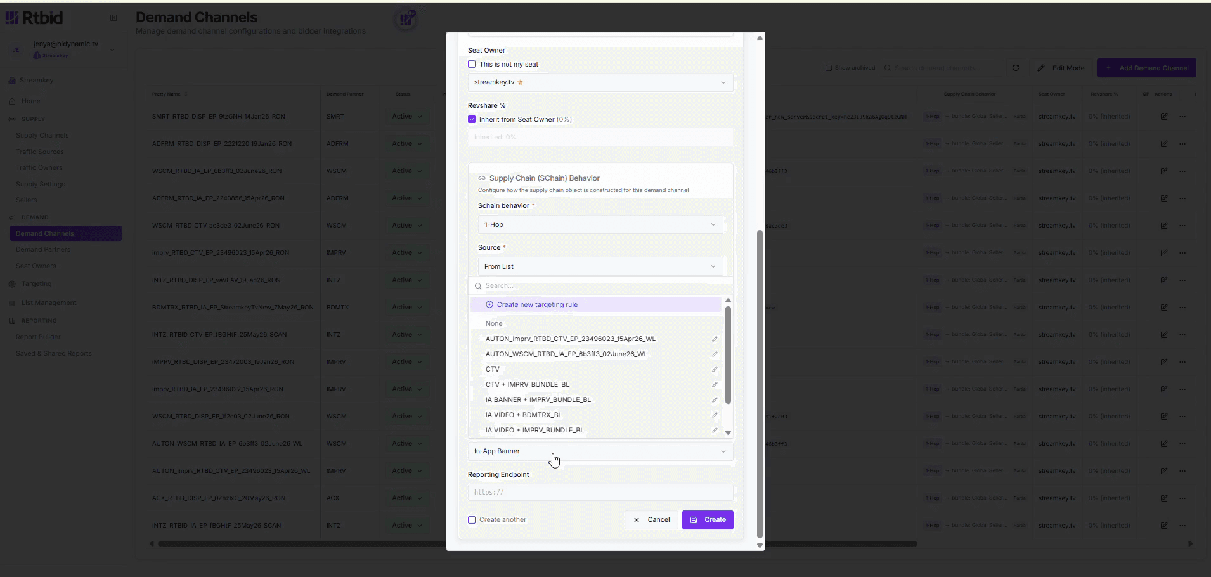Click the purple Create button
This screenshot has width=1211, height=577.
point(708,520)
